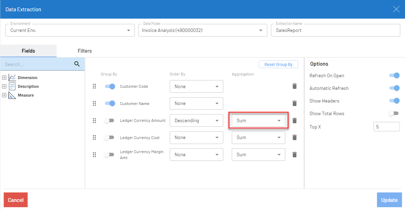Open the Data Model dropdown

click(x=202, y=30)
